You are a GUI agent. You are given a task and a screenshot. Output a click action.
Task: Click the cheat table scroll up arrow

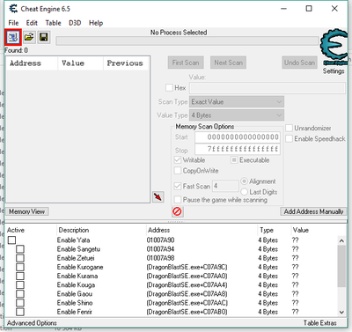tap(341, 241)
